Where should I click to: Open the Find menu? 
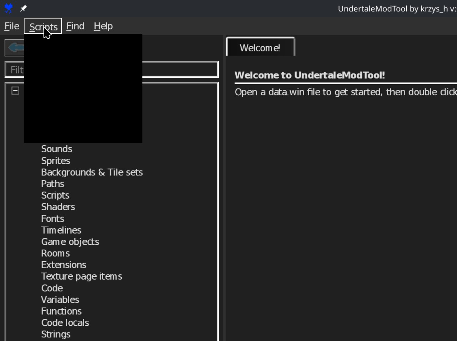75,26
